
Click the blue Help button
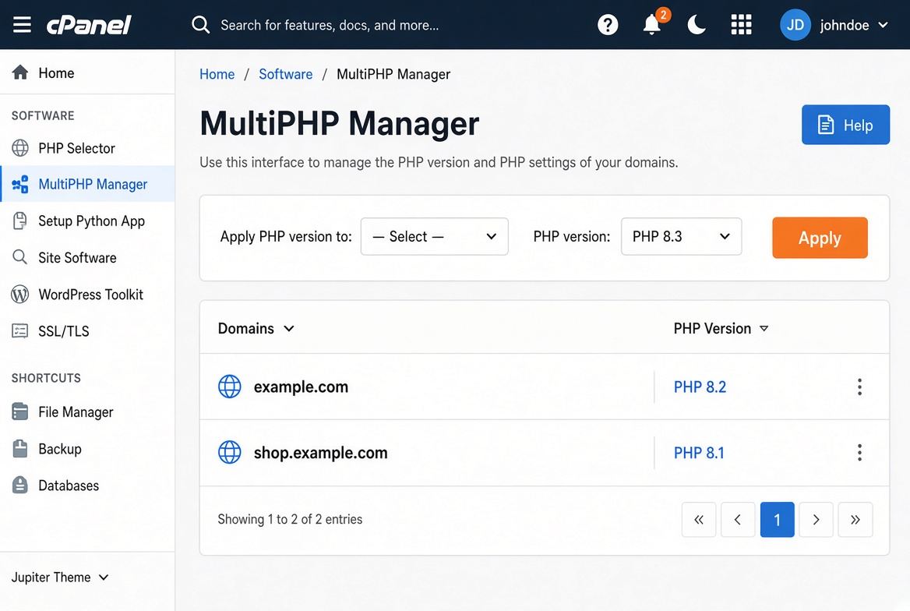click(845, 125)
